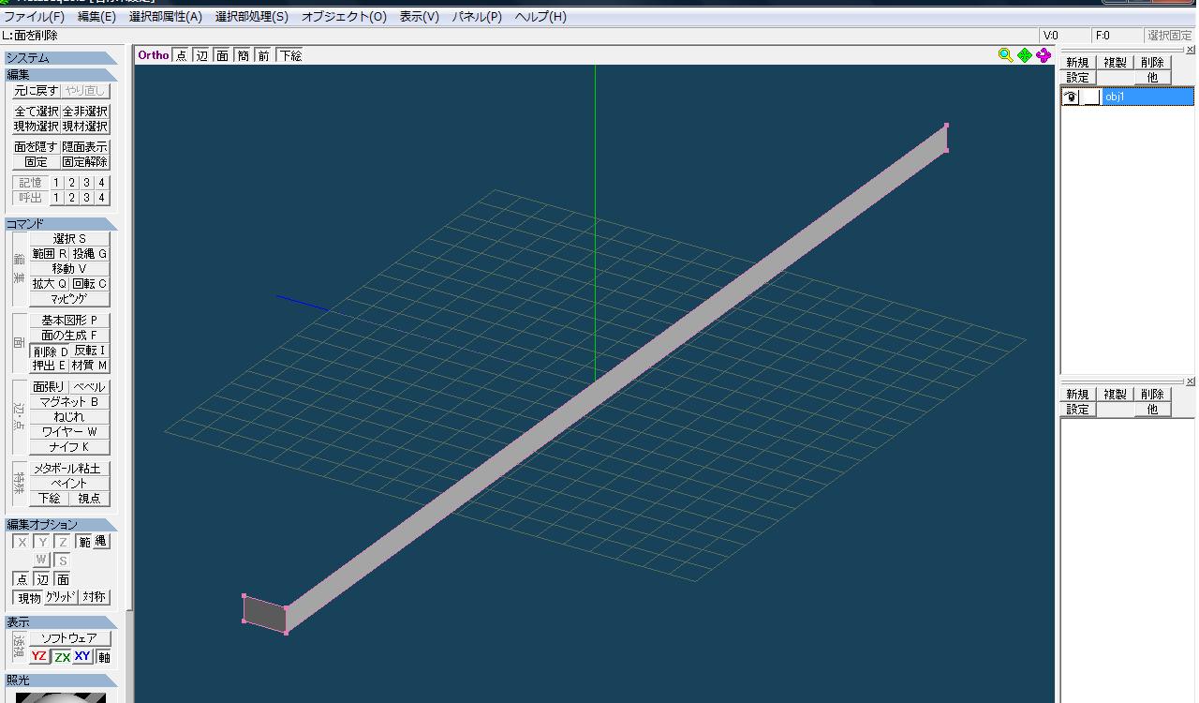Toggle the 下絵 reference image in the viewport header
The height and width of the screenshot is (703, 1199).
(x=289, y=55)
